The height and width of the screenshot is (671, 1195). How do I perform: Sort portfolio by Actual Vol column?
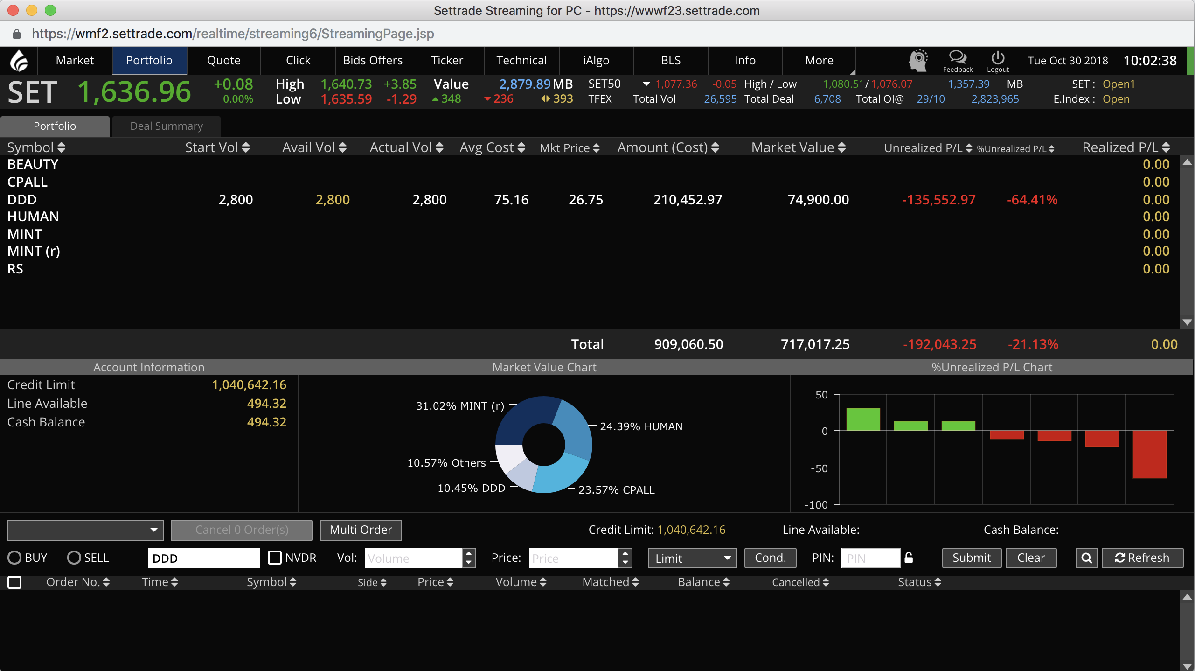(x=406, y=147)
